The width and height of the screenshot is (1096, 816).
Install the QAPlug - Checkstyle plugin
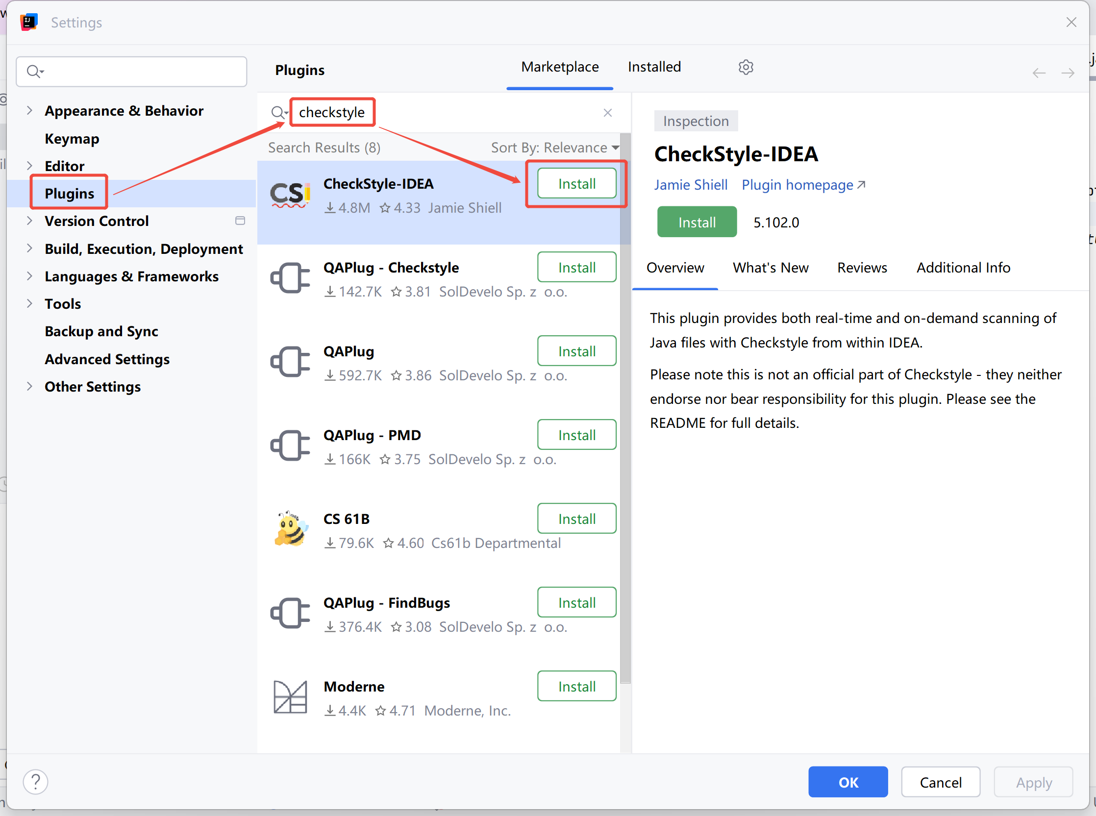point(576,267)
